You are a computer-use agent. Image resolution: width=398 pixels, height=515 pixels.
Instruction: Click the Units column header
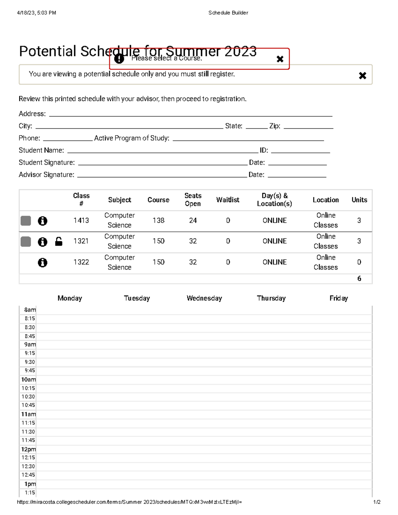pyautogui.click(x=359, y=200)
